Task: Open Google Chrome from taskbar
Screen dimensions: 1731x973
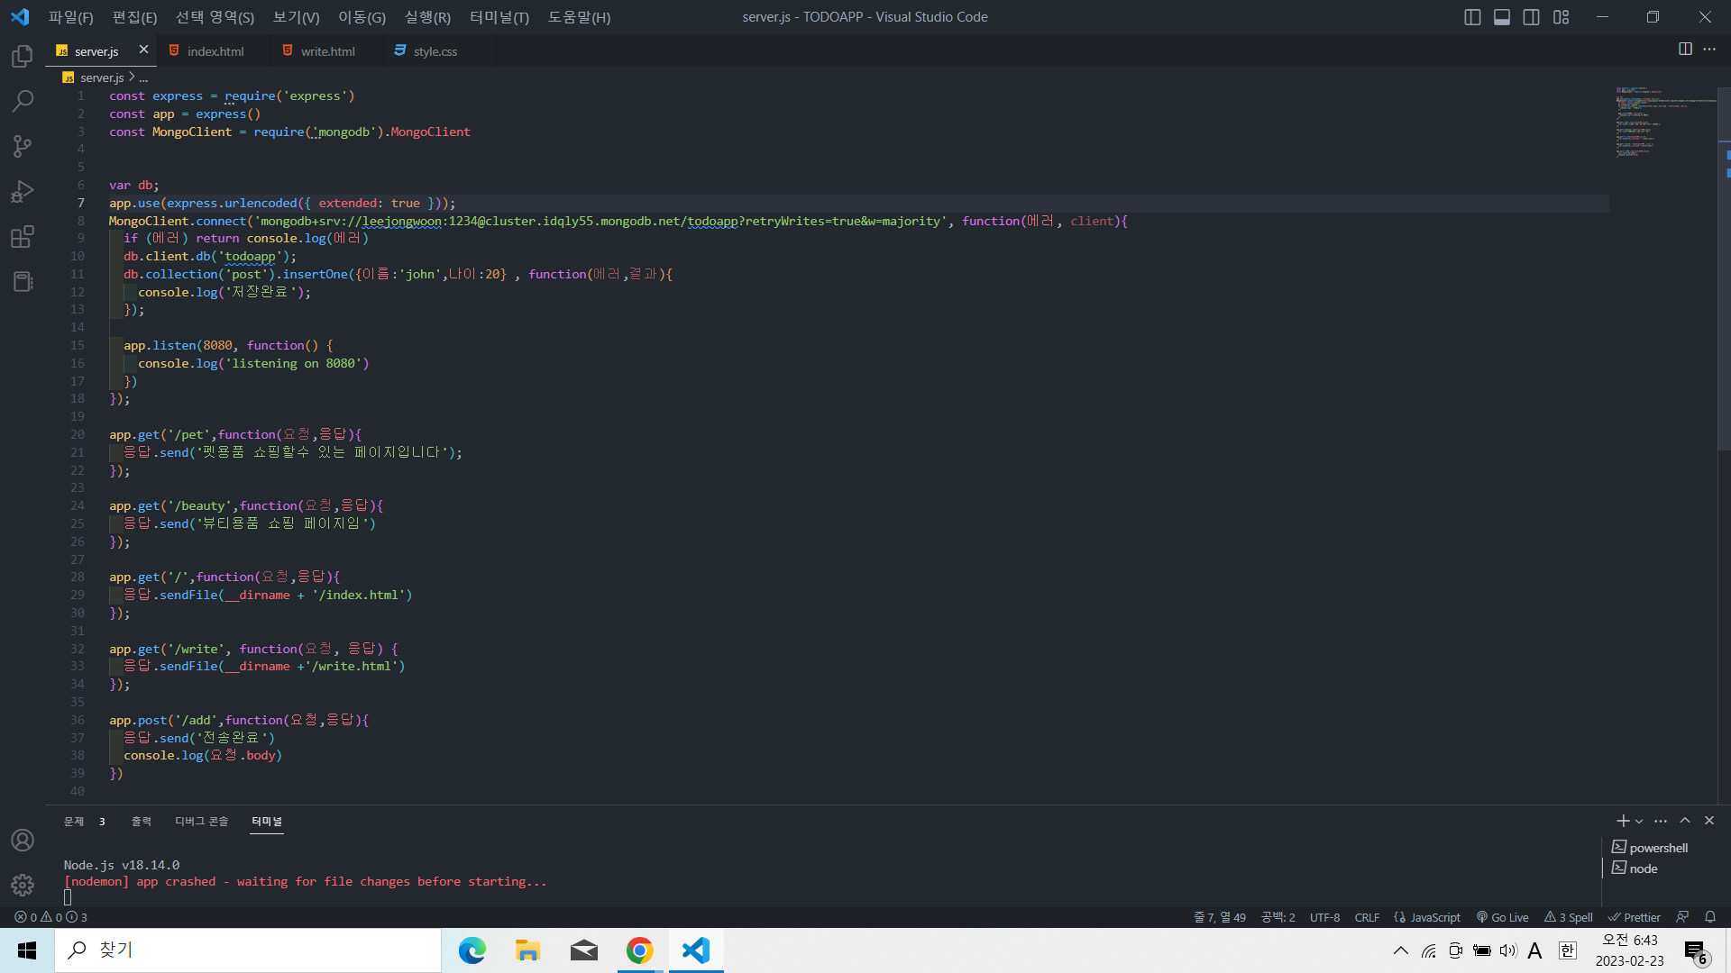Action: point(639,950)
